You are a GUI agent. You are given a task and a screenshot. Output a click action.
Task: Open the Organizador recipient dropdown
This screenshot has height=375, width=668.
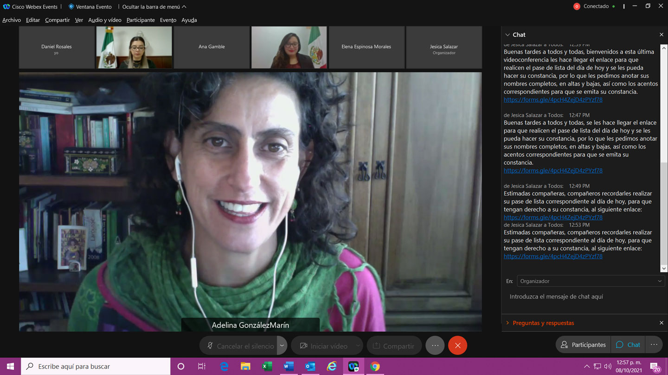591,281
